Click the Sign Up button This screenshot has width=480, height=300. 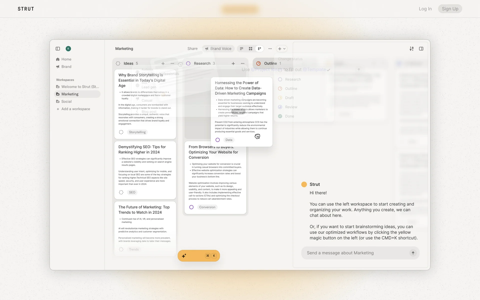[450, 9]
